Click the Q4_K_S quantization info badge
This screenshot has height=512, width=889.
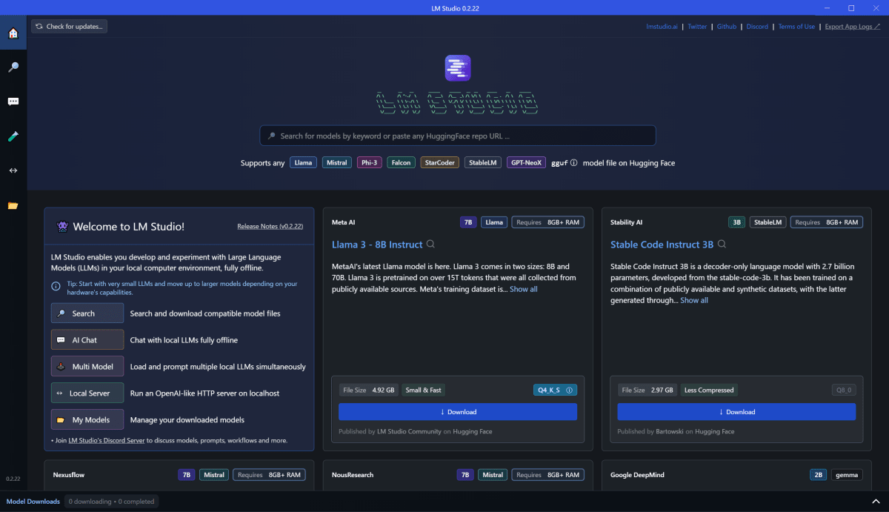pos(555,390)
